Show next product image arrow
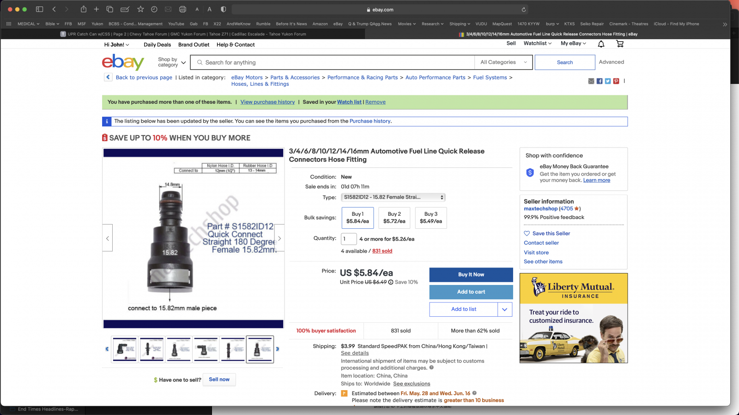The width and height of the screenshot is (739, 415). click(x=279, y=238)
